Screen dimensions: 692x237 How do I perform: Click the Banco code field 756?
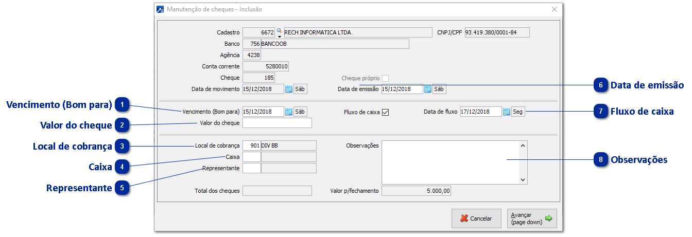click(251, 44)
